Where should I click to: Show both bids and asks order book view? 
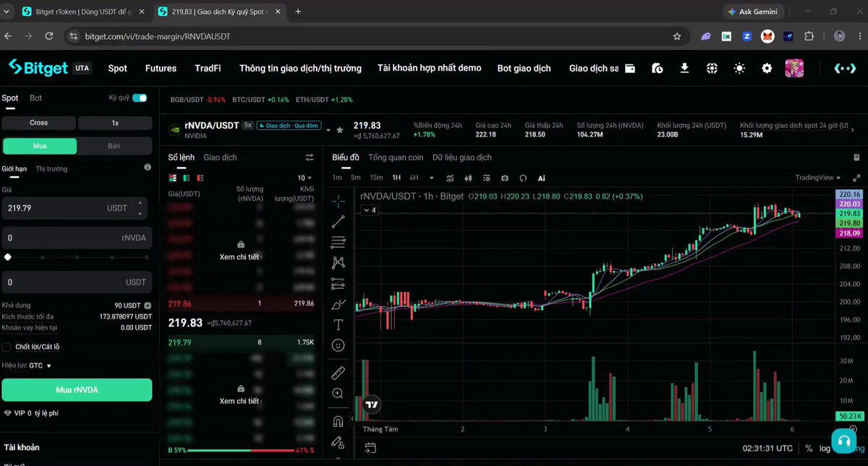pyautogui.click(x=173, y=178)
